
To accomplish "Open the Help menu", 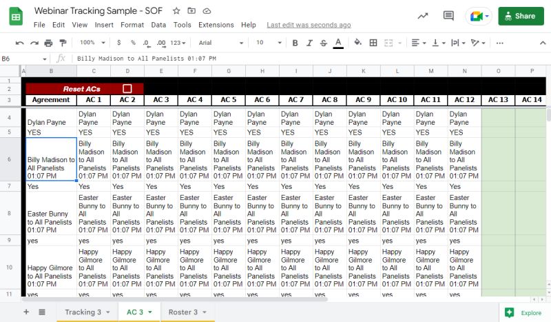I will pyautogui.click(x=249, y=25).
